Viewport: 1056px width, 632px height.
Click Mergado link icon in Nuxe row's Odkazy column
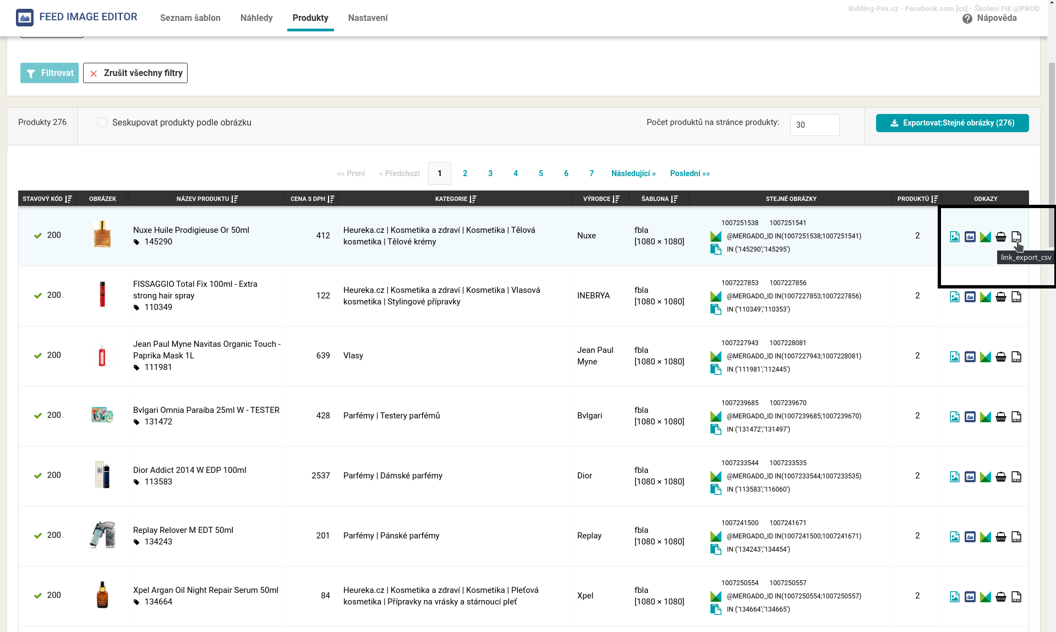(986, 237)
